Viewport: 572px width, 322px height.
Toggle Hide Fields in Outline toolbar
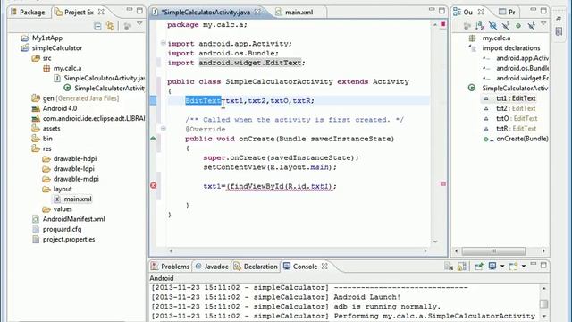(492, 26)
